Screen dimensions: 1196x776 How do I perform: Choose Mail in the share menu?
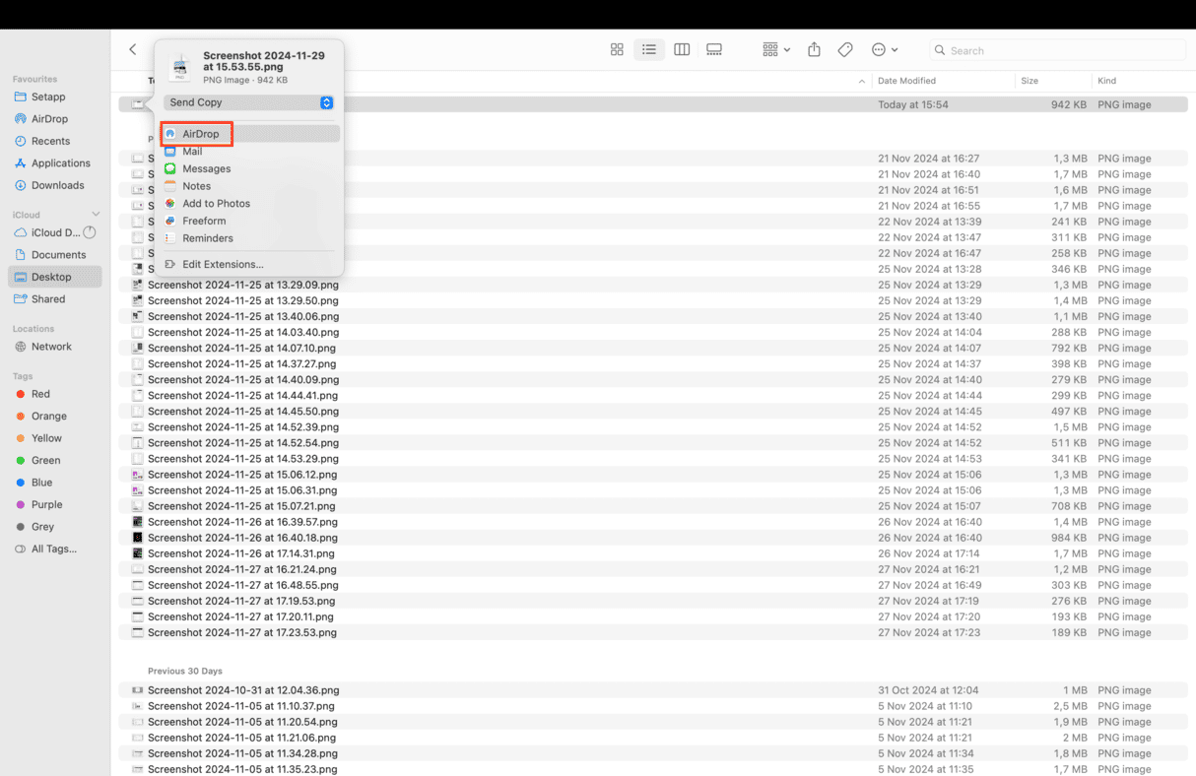tap(250, 152)
